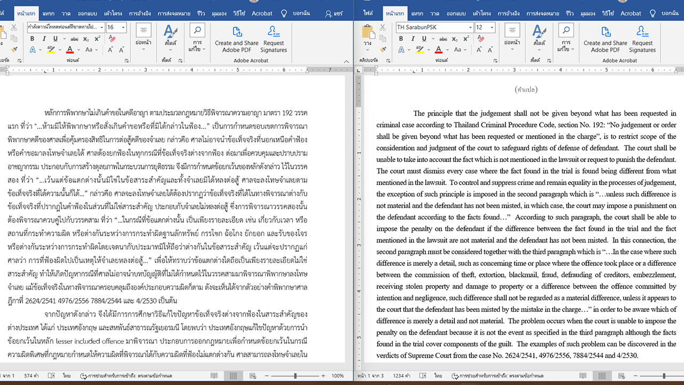Open Acrobat tab in left window
The image size is (684, 385).
(262, 13)
